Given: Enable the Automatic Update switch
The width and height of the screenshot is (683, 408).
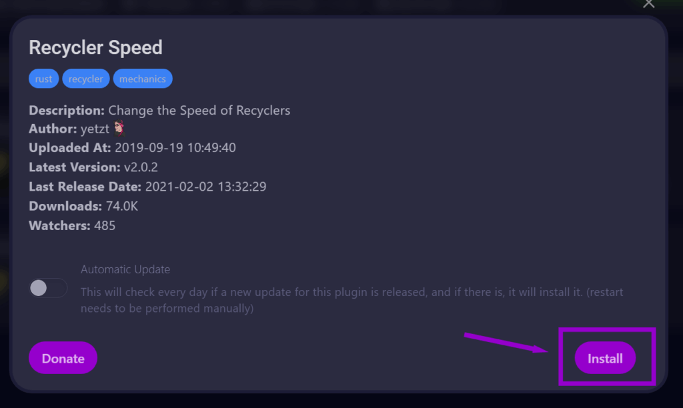Looking at the screenshot, I should tap(48, 288).
